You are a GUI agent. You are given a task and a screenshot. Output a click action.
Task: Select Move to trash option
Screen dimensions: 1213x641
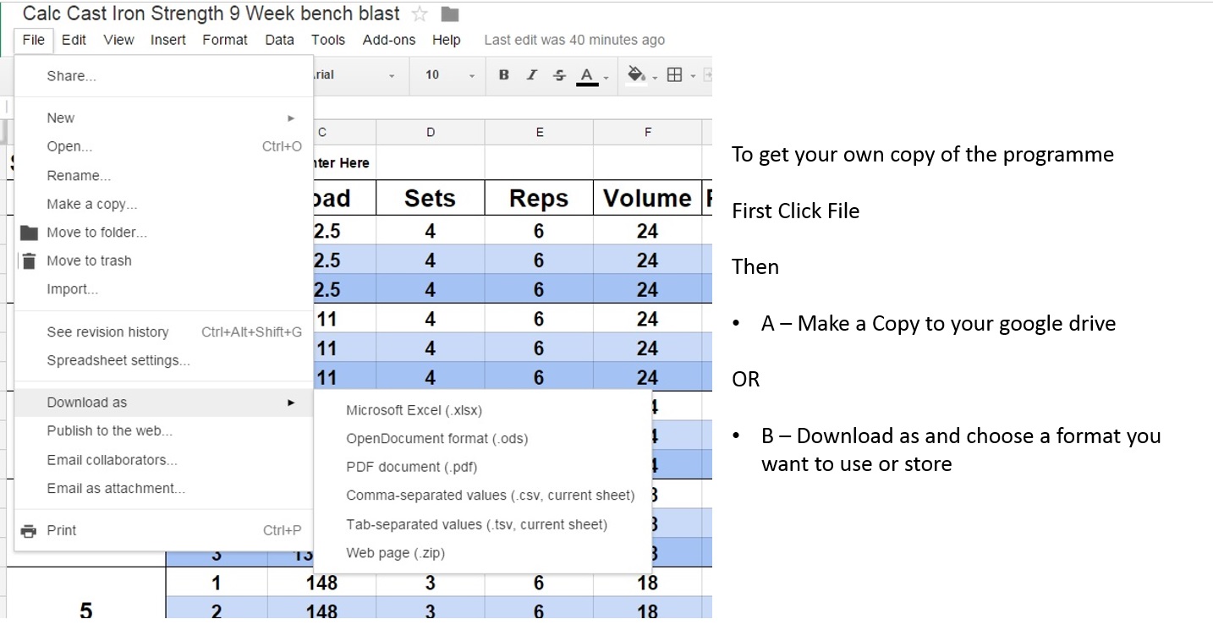(89, 260)
